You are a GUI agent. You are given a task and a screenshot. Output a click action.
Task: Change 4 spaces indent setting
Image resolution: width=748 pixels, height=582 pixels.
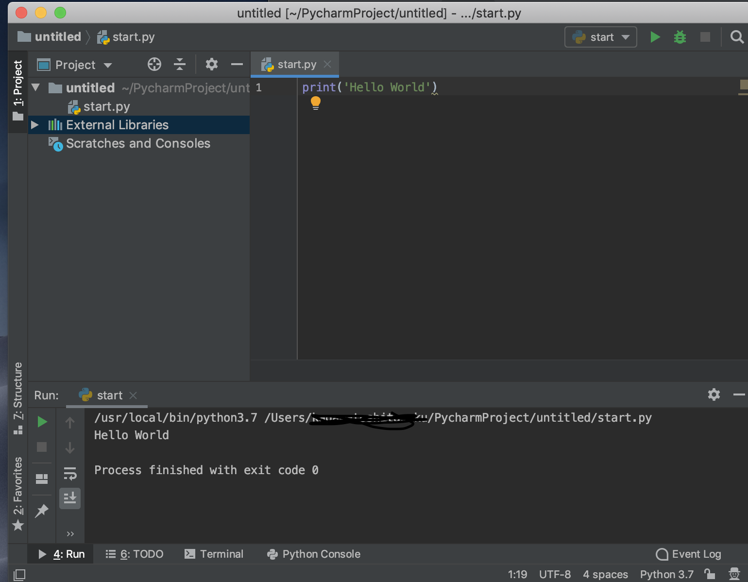[605, 574]
